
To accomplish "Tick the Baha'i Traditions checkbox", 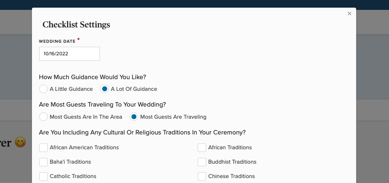I will pyautogui.click(x=44, y=162).
